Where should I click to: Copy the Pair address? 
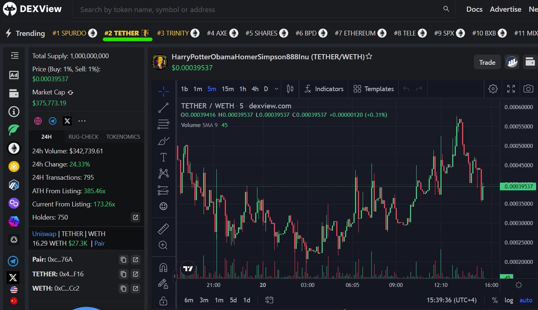pyautogui.click(x=123, y=259)
